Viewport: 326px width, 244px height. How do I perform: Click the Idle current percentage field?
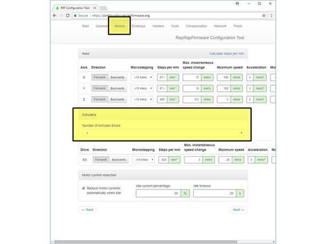(x=159, y=193)
